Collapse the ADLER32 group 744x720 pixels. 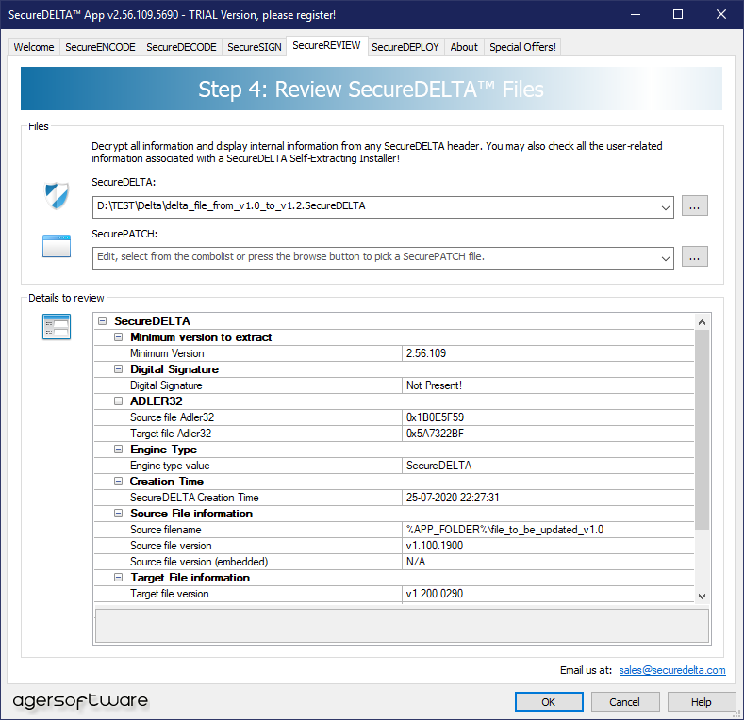pyautogui.click(x=118, y=401)
